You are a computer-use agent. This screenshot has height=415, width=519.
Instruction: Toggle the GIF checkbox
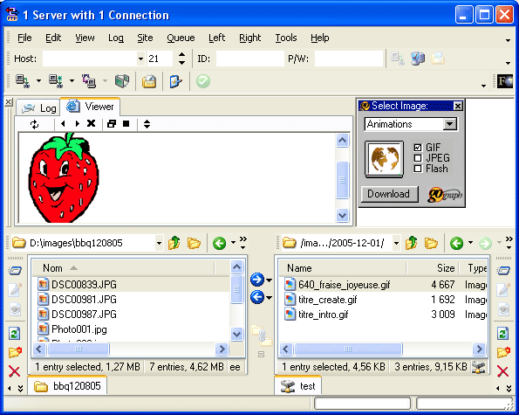pos(418,148)
